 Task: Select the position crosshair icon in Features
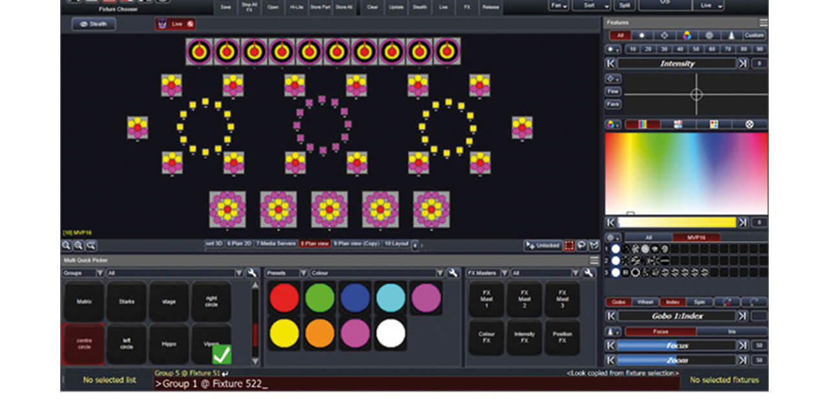tap(664, 36)
